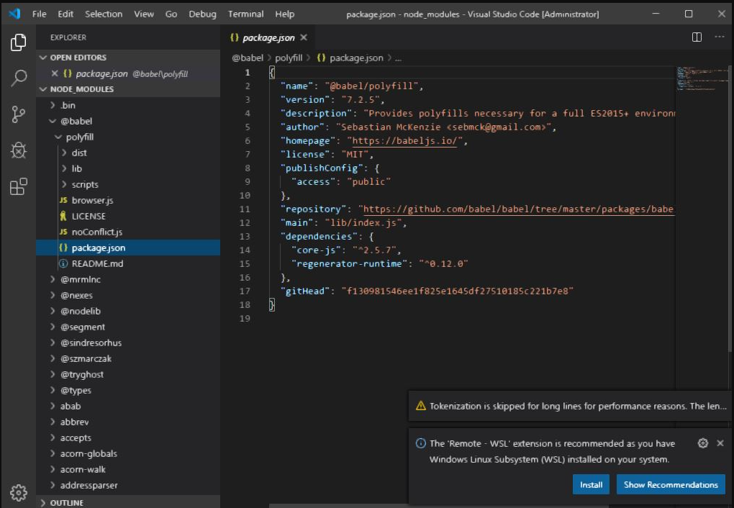Image resolution: width=734 pixels, height=508 pixels.
Task: Click the braces icon in breadcrumb package.json
Action: 321,58
